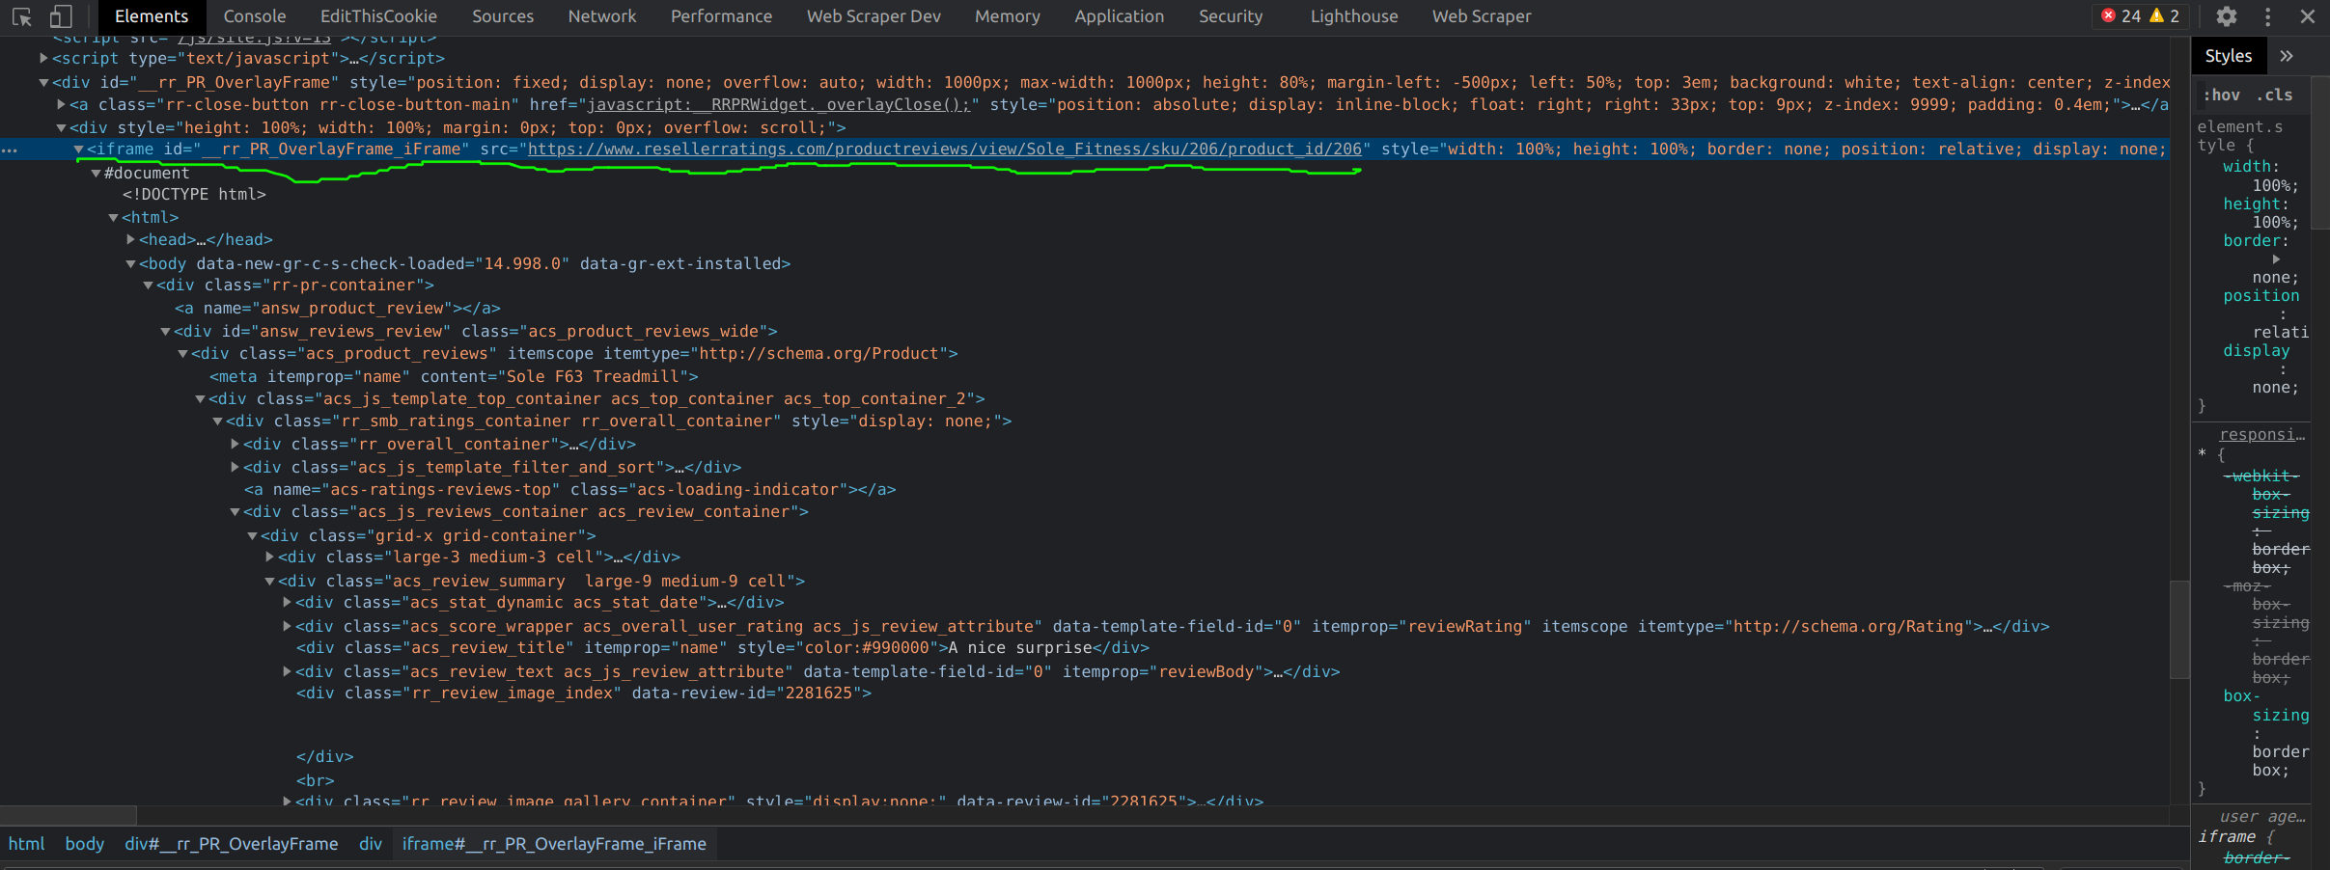The image size is (2330, 870).
Task: Show more Styles pane tabs chevron
Action: pos(2286,56)
